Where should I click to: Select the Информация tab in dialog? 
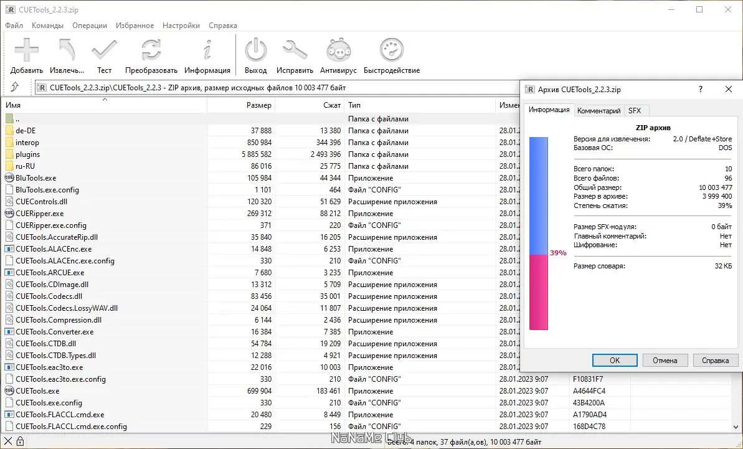coord(549,110)
